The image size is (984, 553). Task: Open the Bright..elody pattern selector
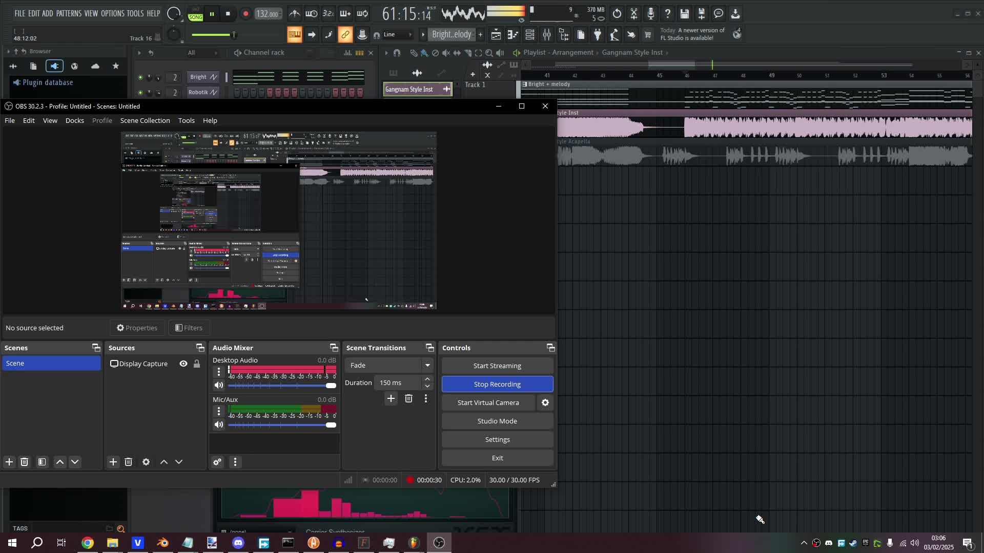452,34
